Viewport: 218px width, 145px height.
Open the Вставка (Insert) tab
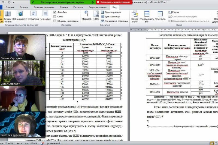[x=24, y=7]
